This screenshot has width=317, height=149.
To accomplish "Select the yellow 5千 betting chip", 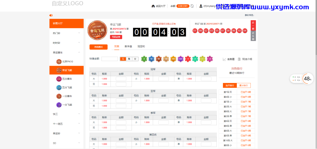I will pyautogui.click(x=202, y=59).
